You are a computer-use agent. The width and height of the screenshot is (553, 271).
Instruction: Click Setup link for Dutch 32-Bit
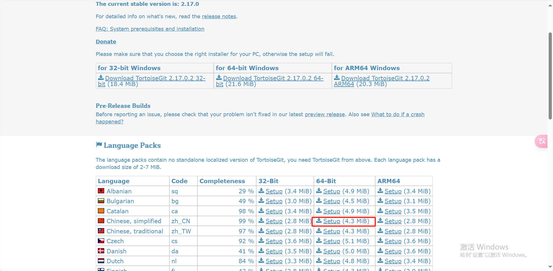pos(274,261)
